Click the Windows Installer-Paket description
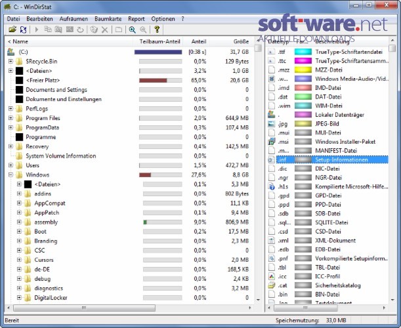The width and height of the screenshot is (401, 328). (345, 142)
